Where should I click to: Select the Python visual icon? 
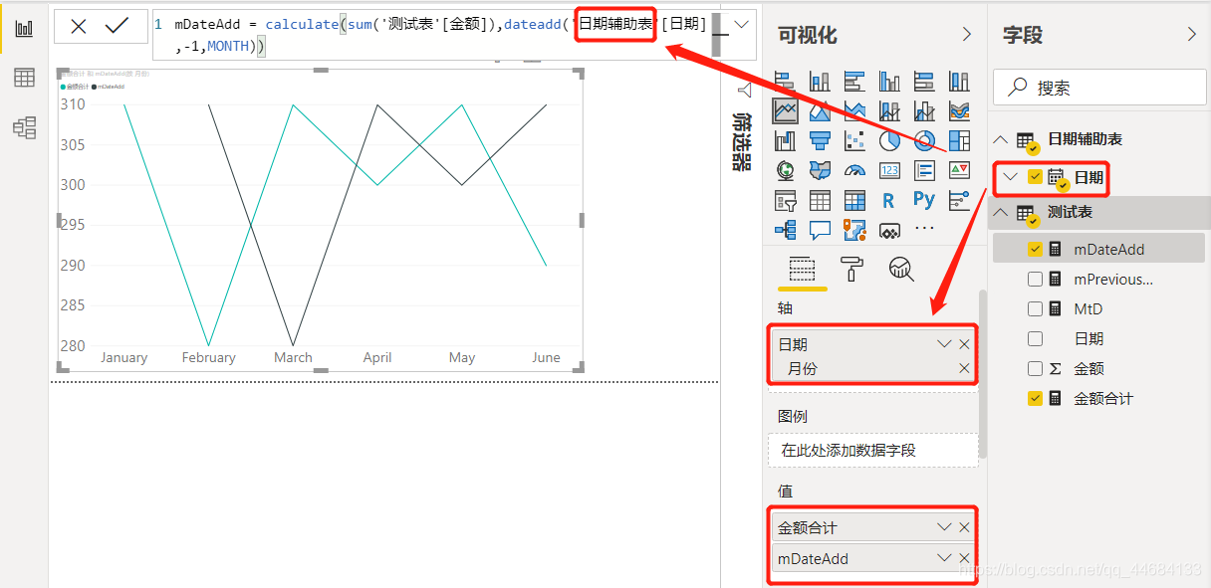pos(924,199)
